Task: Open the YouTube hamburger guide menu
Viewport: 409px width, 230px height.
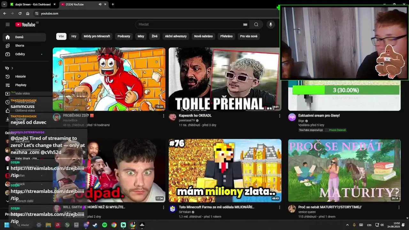Action: pos(8,25)
